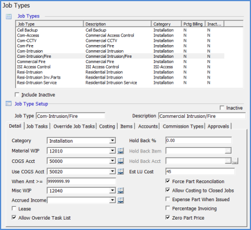Toggle the Include Inactive checkbox
251x230 pixels.
tap(17, 95)
